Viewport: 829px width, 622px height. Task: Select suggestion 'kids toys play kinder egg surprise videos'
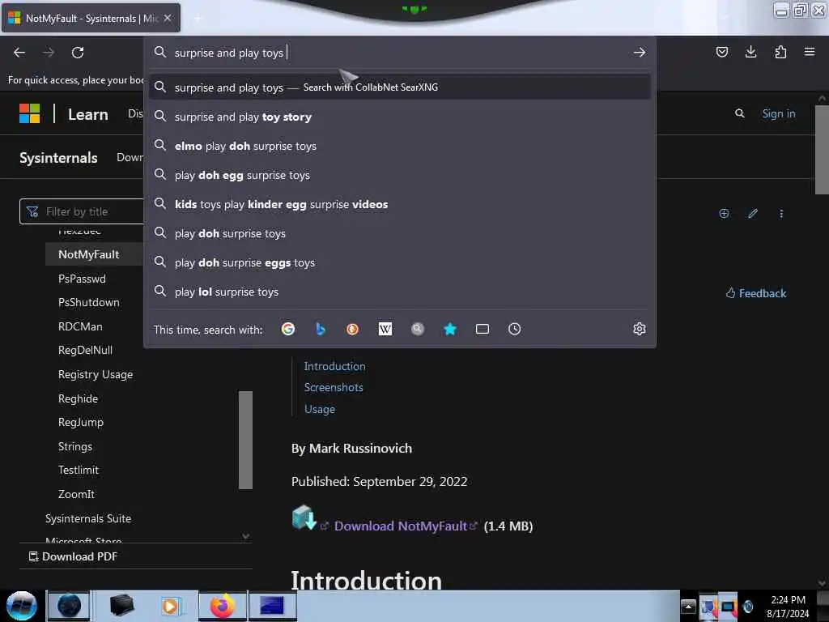coord(400,203)
